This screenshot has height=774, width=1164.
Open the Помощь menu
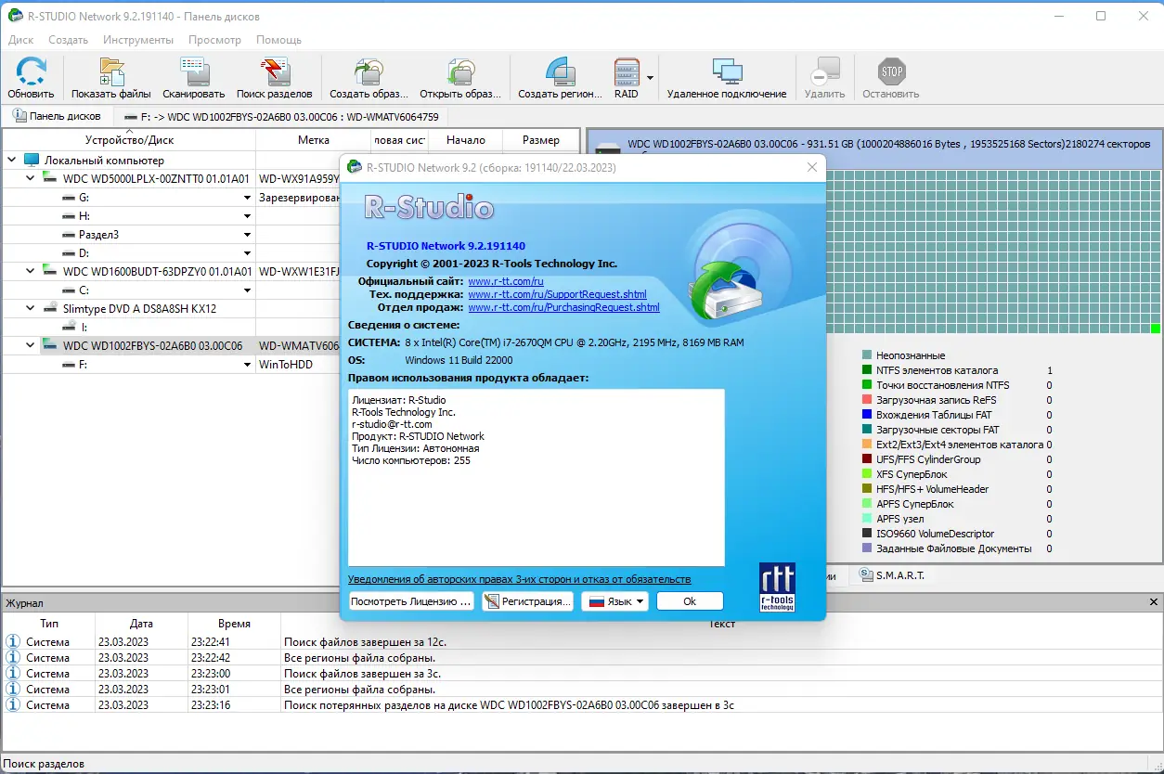(278, 40)
